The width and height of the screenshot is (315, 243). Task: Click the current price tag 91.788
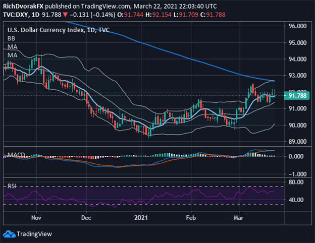[x=297, y=96]
